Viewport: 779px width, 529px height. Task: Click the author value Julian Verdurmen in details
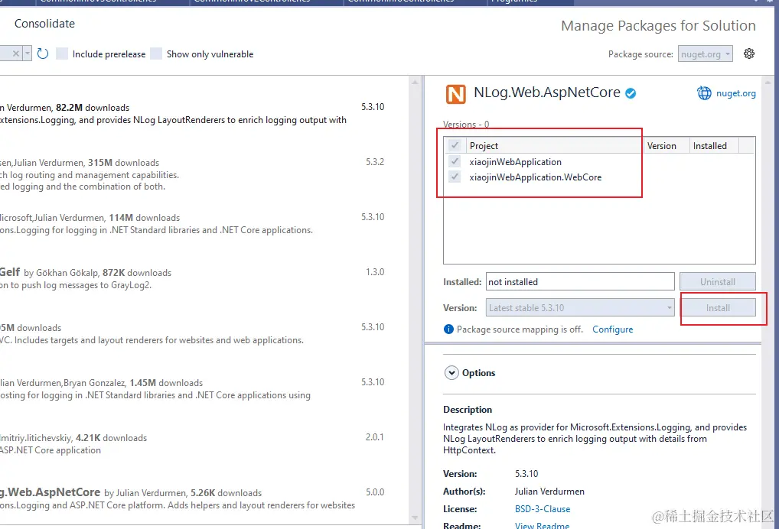[549, 492]
